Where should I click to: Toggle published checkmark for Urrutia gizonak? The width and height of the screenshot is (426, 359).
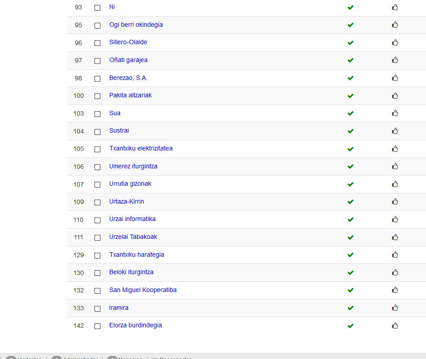(351, 184)
